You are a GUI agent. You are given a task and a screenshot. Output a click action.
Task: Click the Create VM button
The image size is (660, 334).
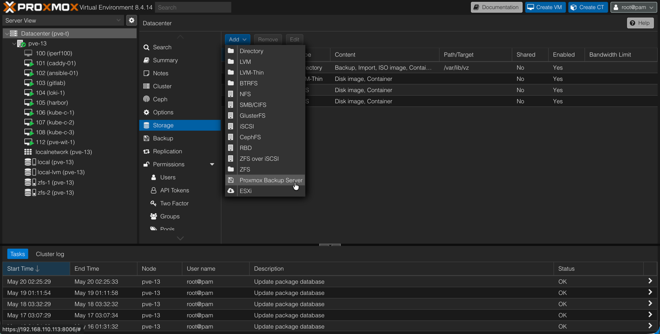[546, 7]
